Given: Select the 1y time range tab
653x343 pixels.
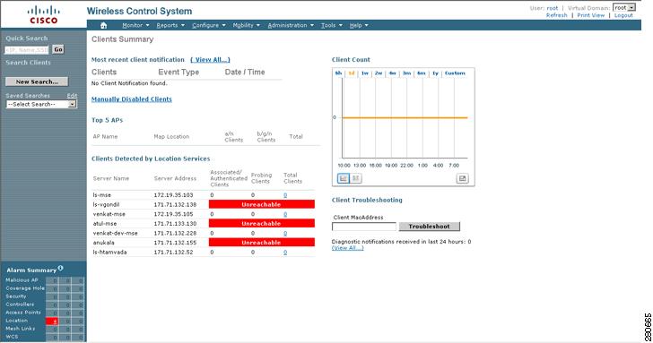Looking at the screenshot, I should click(x=435, y=73).
